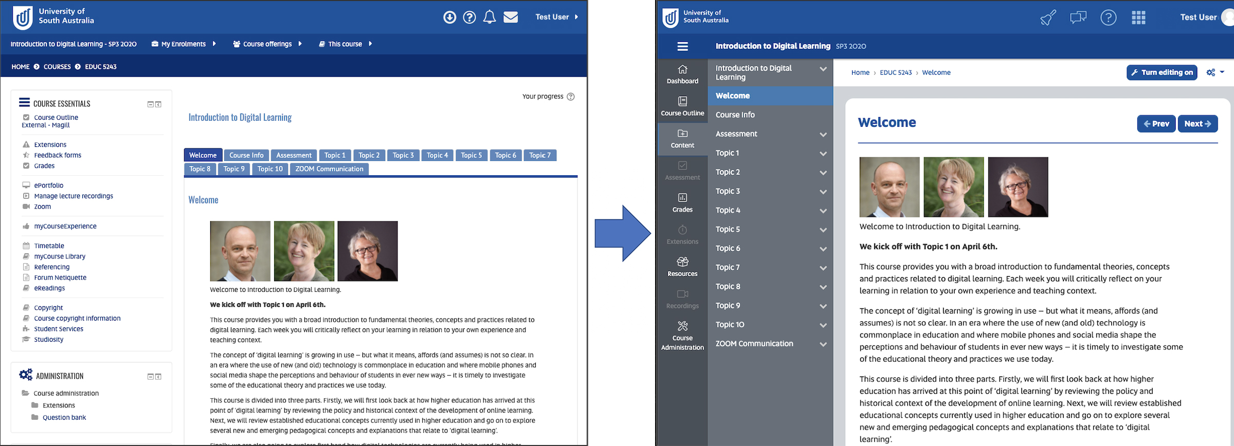Go to Dashboard in new sidebar

point(682,75)
